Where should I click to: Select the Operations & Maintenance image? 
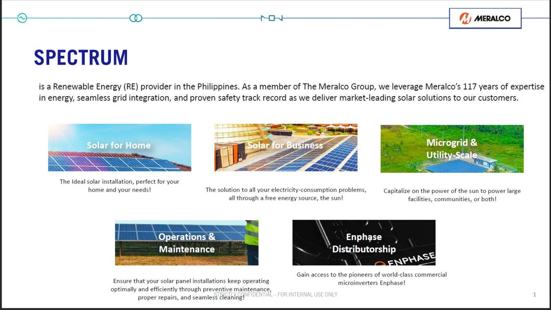(x=187, y=243)
